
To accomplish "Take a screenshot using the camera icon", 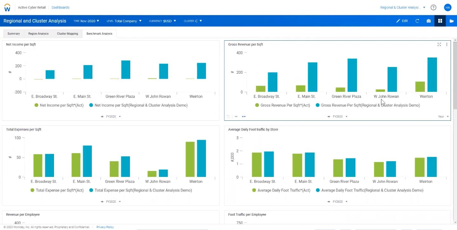I will [x=428, y=21].
